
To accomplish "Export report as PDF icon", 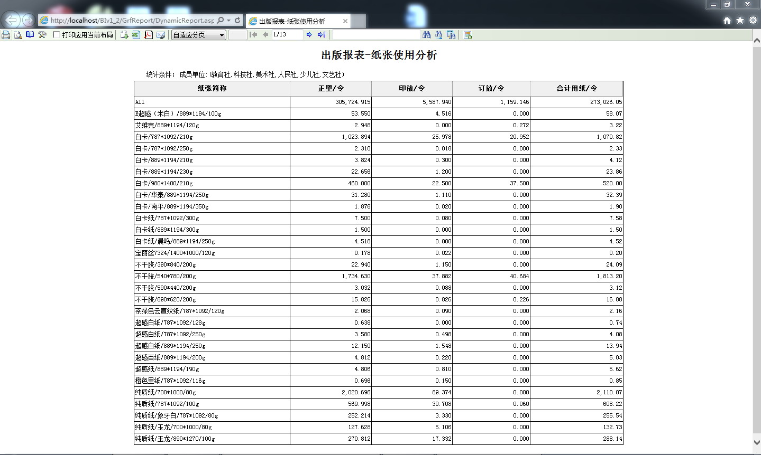I will [x=149, y=35].
